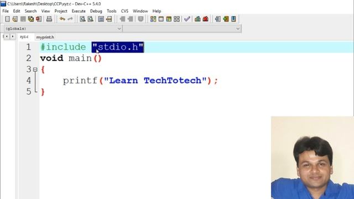The height and width of the screenshot is (199, 354).
Task: Click the presenter webcam thumbnail
Action: coord(313,158)
